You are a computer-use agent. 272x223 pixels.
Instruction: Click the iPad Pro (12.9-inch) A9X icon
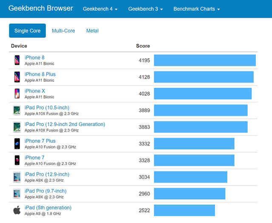(17, 177)
